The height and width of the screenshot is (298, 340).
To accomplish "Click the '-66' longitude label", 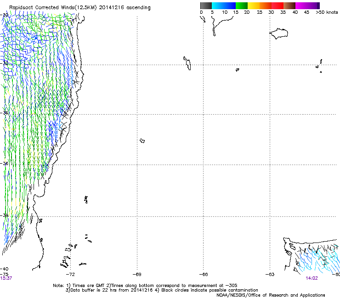I will (204, 275).
